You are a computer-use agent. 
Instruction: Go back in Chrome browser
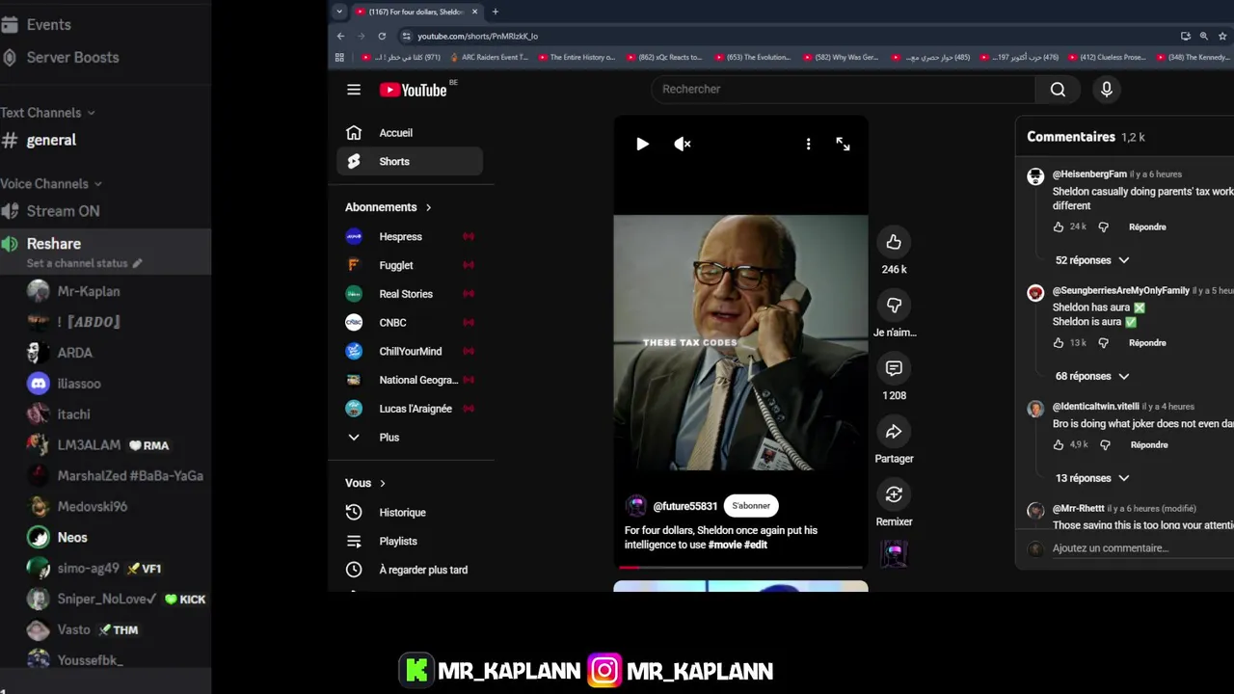[340, 36]
